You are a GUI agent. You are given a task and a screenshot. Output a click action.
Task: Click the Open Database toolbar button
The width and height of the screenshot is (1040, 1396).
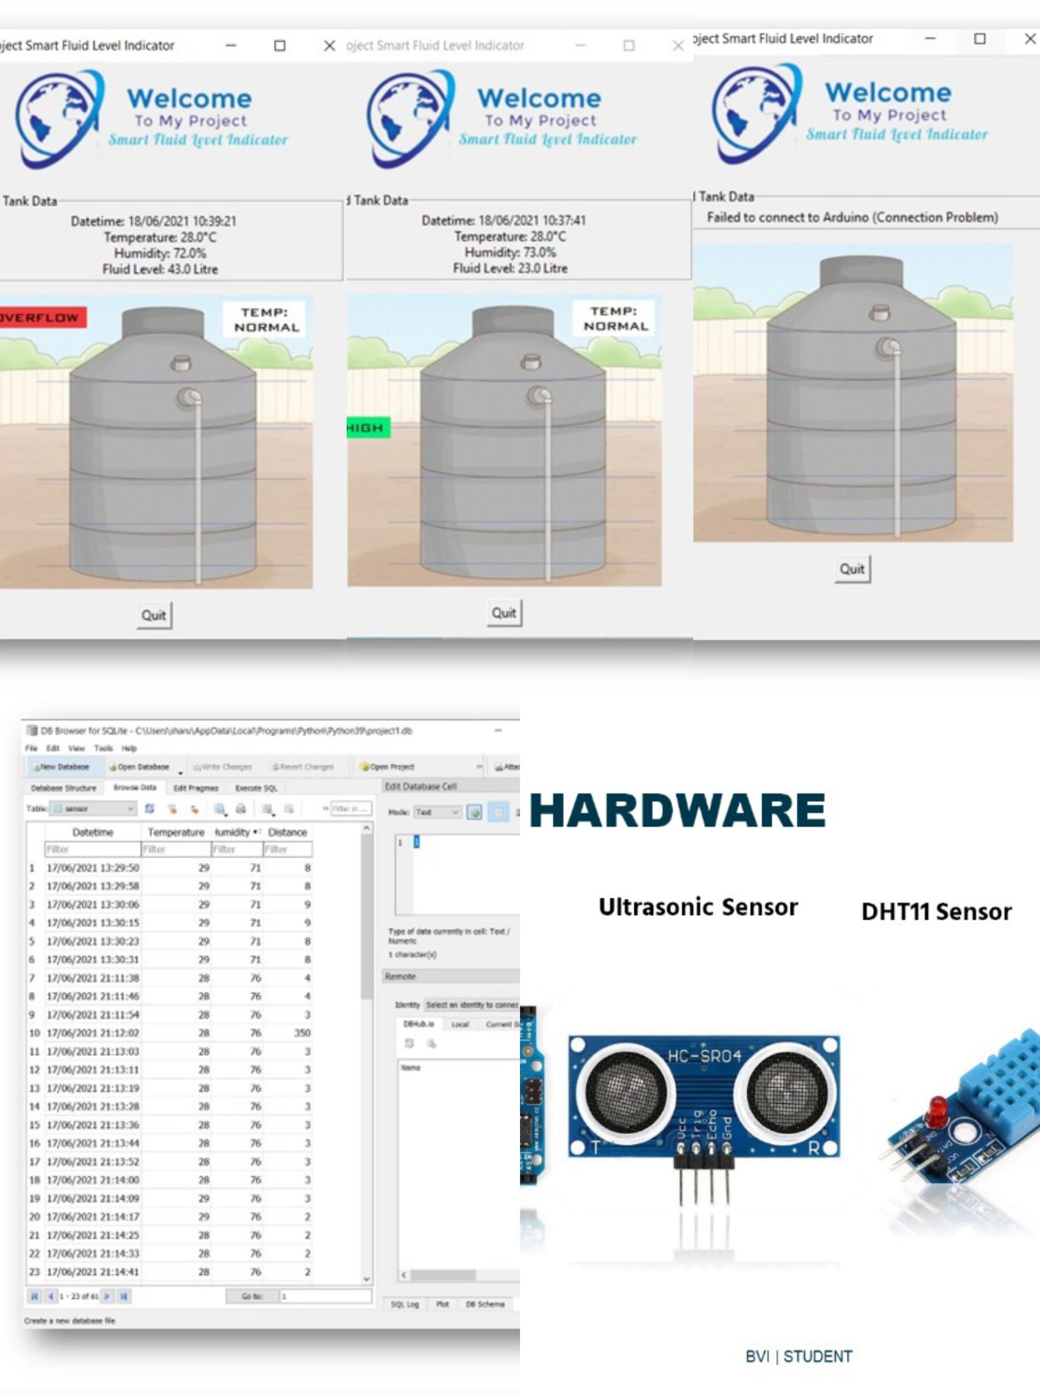(x=139, y=766)
